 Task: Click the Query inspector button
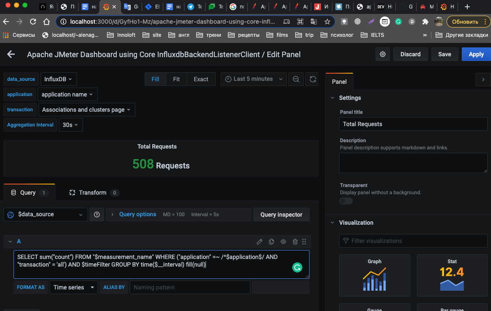281,215
